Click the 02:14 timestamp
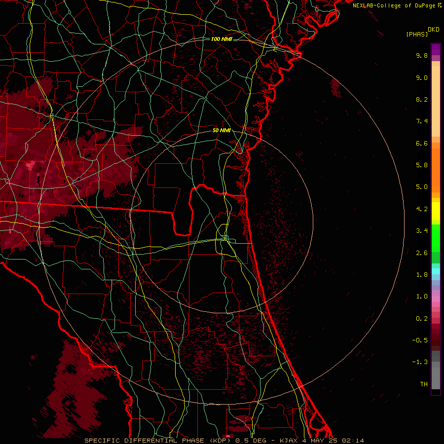 353,441
